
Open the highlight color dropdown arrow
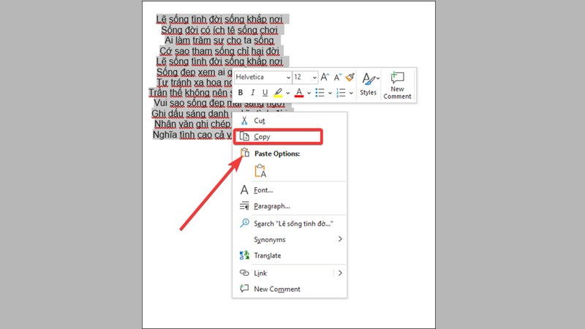click(x=288, y=93)
